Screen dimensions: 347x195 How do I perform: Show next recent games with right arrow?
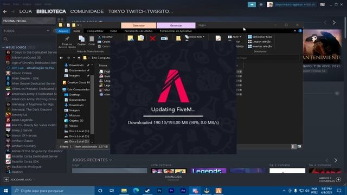pos(336,160)
